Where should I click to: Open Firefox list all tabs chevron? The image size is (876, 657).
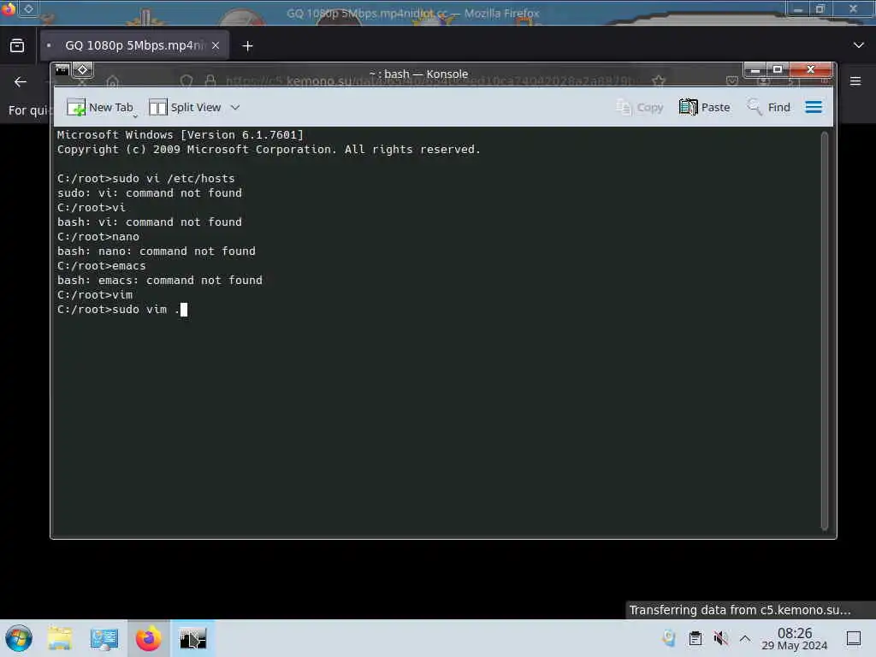tap(859, 45)
